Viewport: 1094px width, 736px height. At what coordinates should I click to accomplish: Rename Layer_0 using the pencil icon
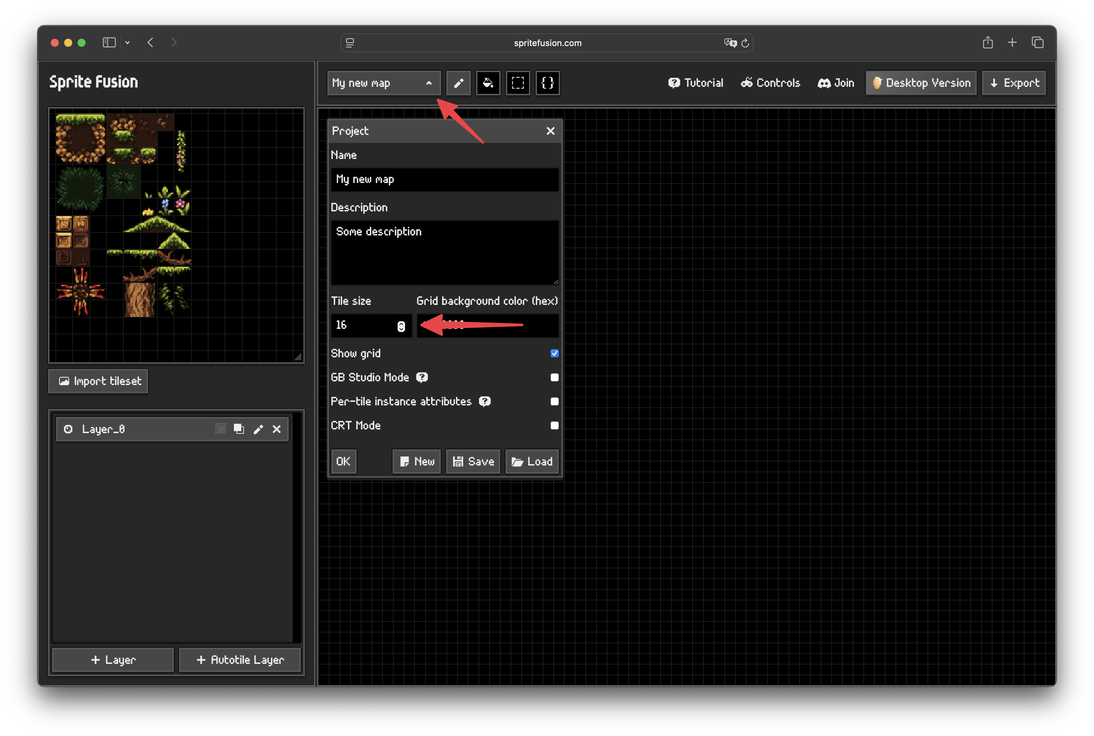258,429
